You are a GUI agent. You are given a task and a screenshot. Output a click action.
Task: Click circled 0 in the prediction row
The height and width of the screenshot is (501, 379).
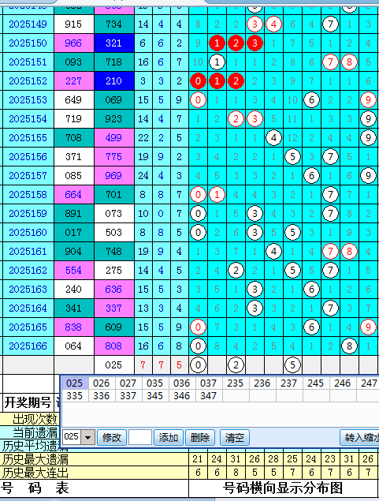point(198,365)
